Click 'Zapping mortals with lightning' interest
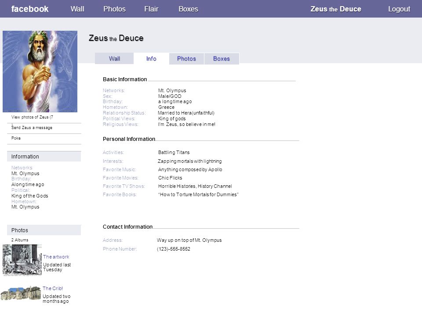This screenshot has width=422, height=316. click(x=190, y=161)
